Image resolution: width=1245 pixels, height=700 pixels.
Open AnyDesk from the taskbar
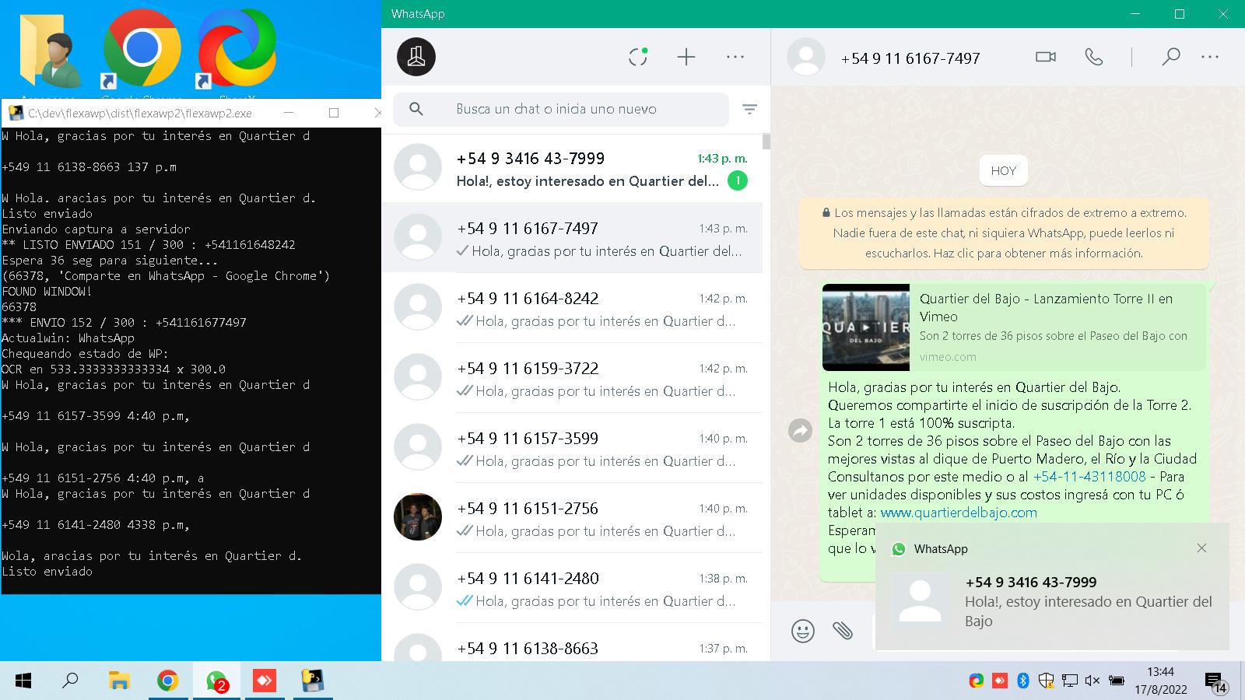point(265,681)
